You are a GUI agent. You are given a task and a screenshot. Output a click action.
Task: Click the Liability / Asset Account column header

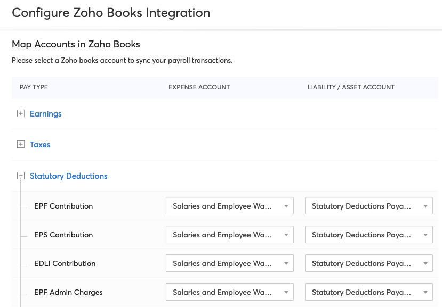click(x=351, y=87)
